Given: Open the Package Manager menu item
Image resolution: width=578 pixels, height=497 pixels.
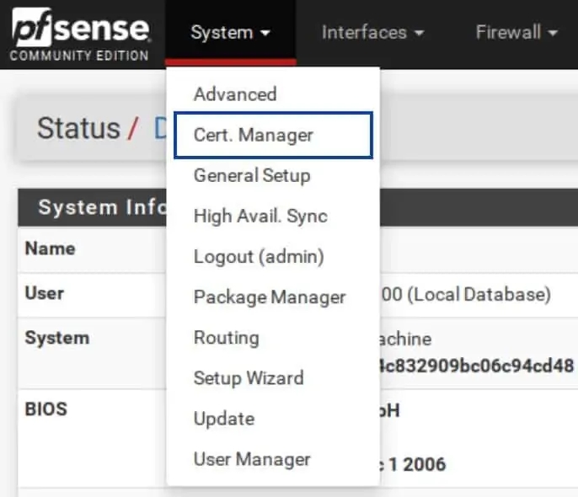Looking at the screenshot, I should (270, 297).
